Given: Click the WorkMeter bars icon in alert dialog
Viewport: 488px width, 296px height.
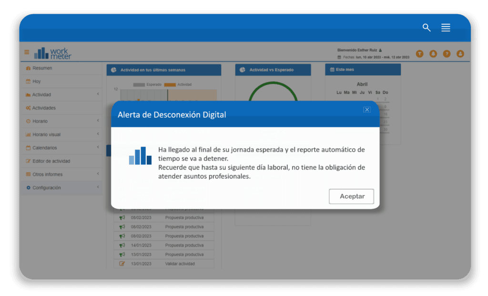Looking at the screenshot, I should point(141,155).
